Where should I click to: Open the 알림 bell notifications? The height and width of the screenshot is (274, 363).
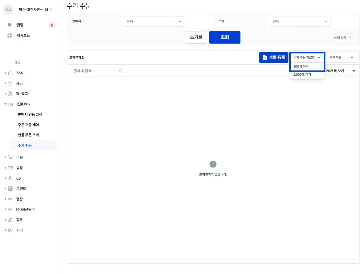tap(9, 25)
